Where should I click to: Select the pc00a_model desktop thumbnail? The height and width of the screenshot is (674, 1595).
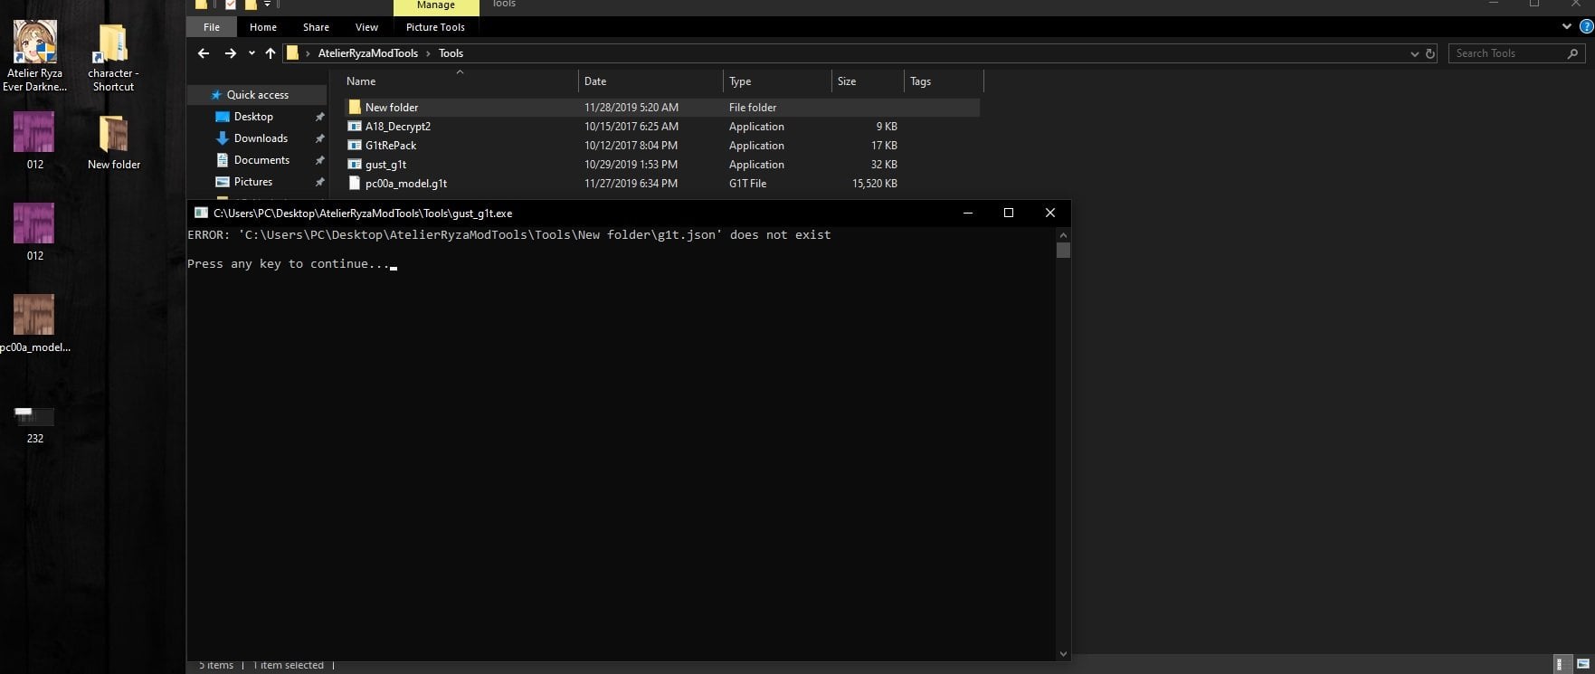34,323
